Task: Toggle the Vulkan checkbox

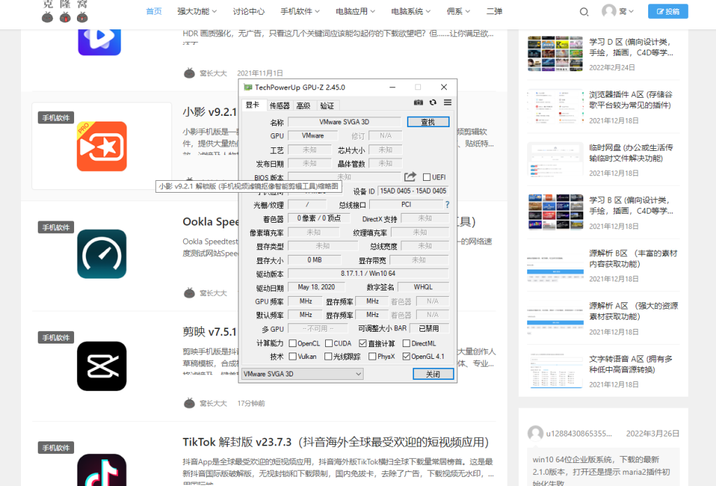Action: [x=293, y=357]
